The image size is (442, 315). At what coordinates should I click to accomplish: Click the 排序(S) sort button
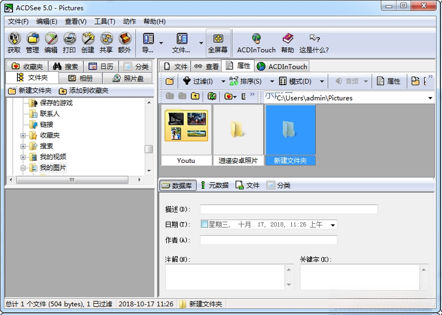[246, 81]
